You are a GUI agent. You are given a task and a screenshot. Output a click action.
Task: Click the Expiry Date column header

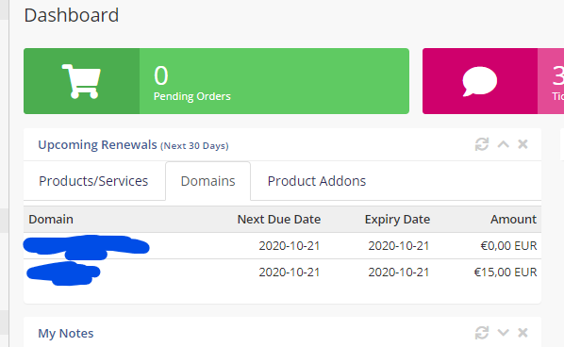(x=397, y=220)
